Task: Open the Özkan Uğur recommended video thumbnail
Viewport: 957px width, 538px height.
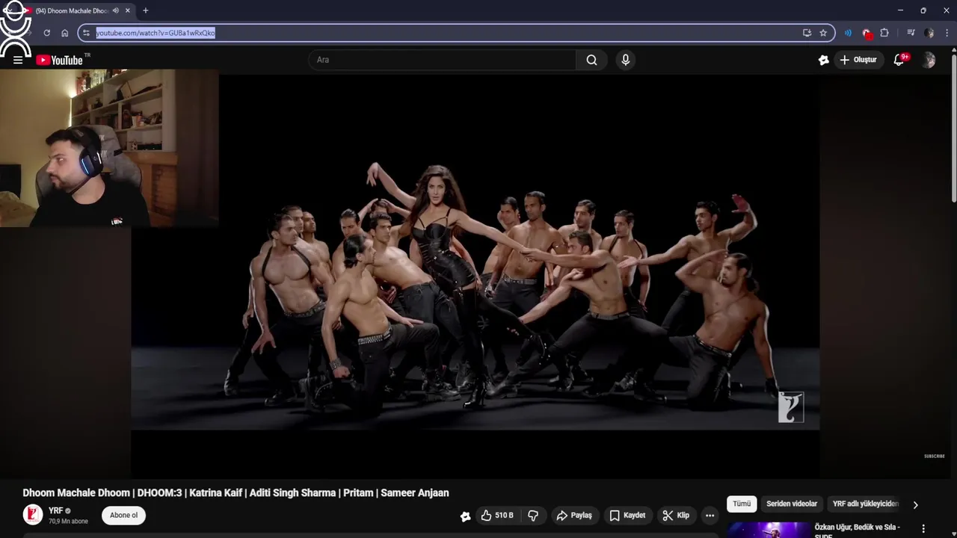Action: (768, 530)
